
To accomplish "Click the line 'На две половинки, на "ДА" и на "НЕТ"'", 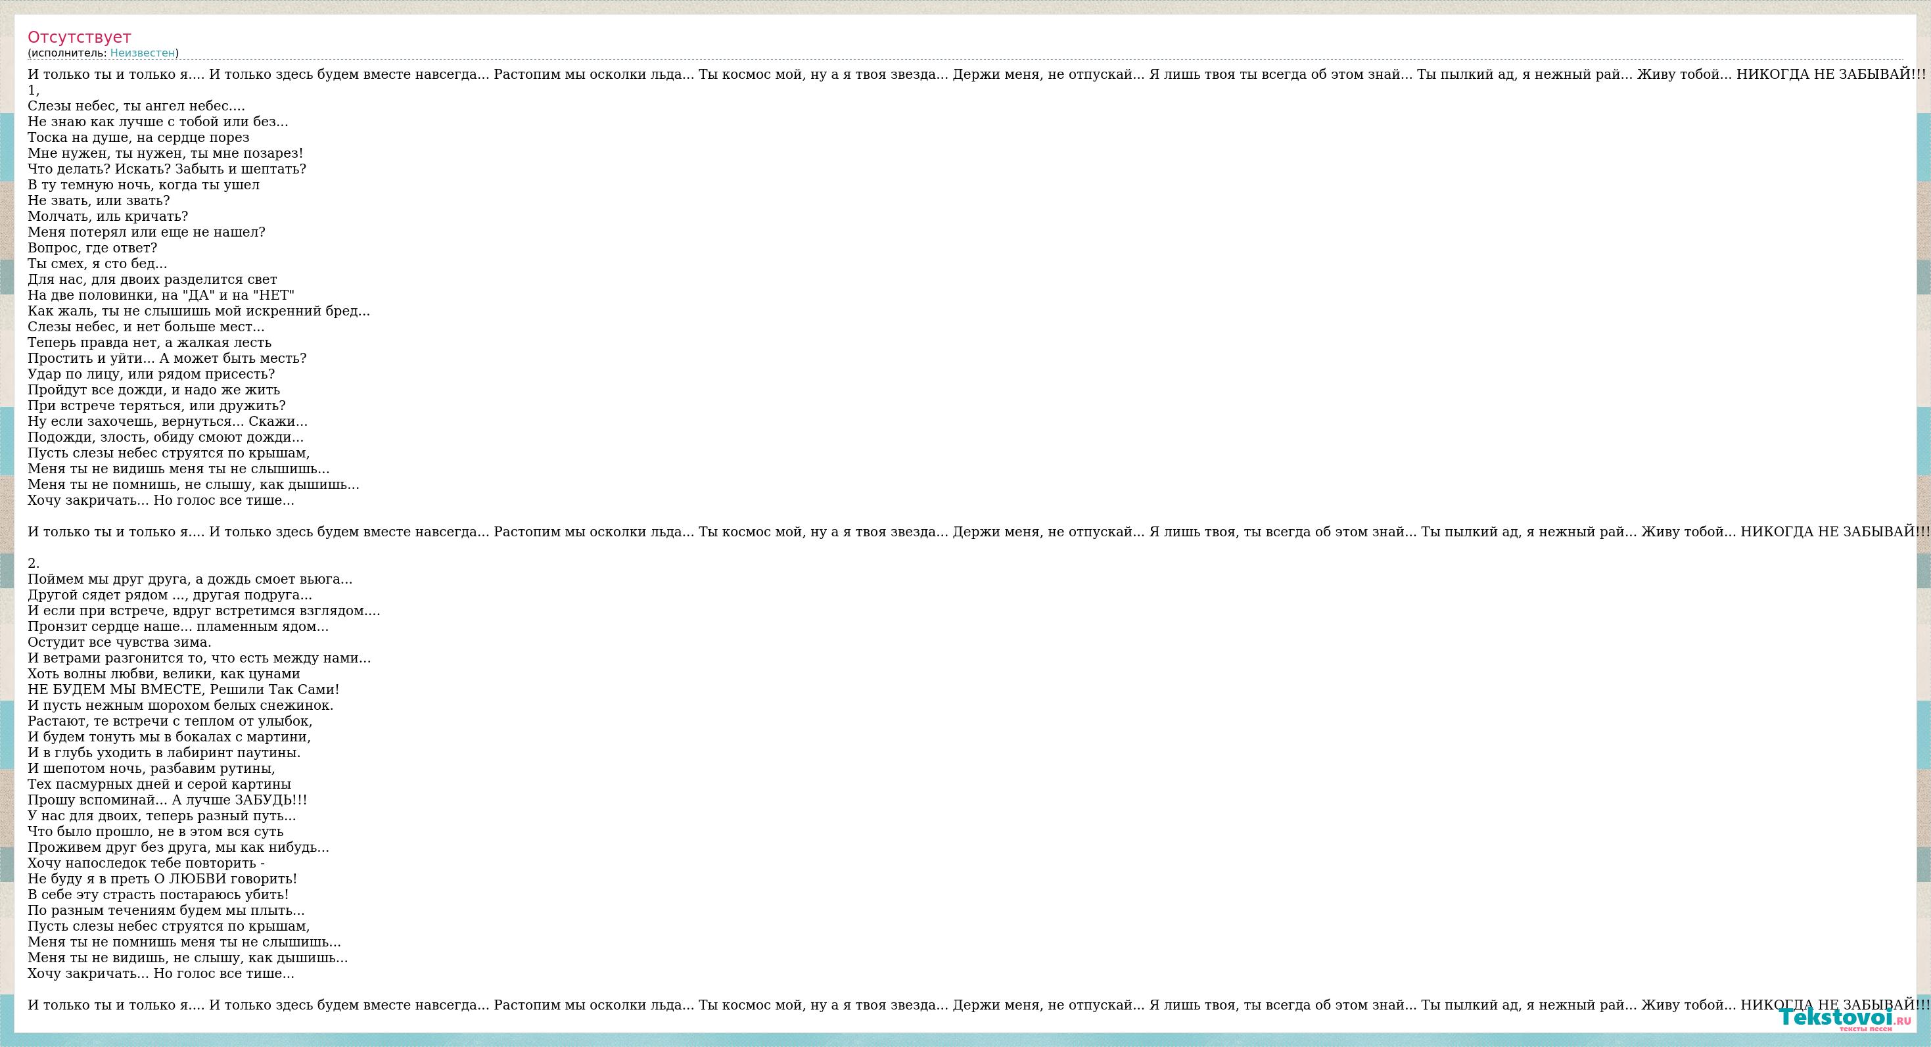I will point(161,295).
